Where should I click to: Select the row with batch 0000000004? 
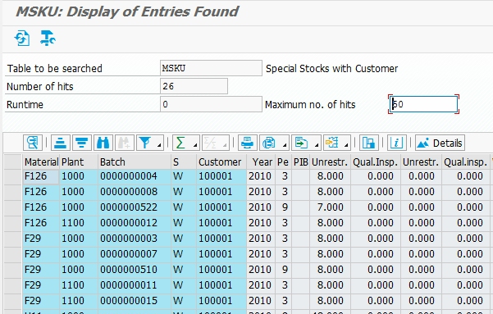point(13,176)
